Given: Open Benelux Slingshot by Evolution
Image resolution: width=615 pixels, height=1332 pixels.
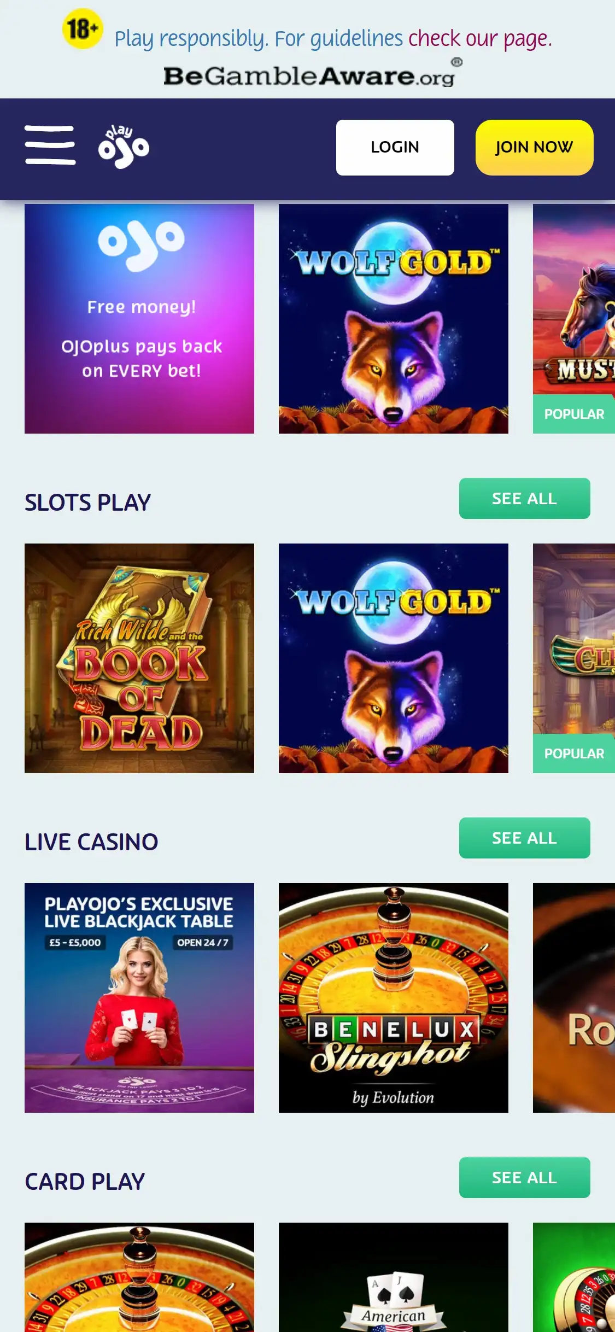Looking at the screenshot, I should [394, 998].
